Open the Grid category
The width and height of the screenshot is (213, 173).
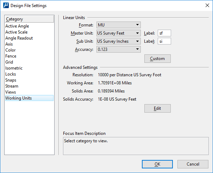click(9, 62)
